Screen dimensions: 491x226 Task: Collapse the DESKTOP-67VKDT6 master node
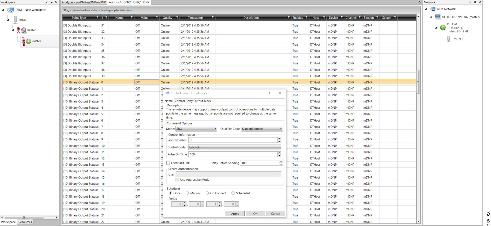click(x=431, y=17)
